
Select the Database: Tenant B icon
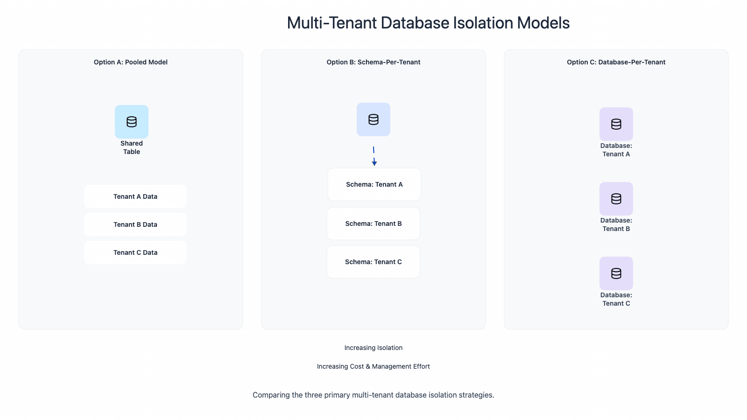pyautogui.click(x=616, y=199)
